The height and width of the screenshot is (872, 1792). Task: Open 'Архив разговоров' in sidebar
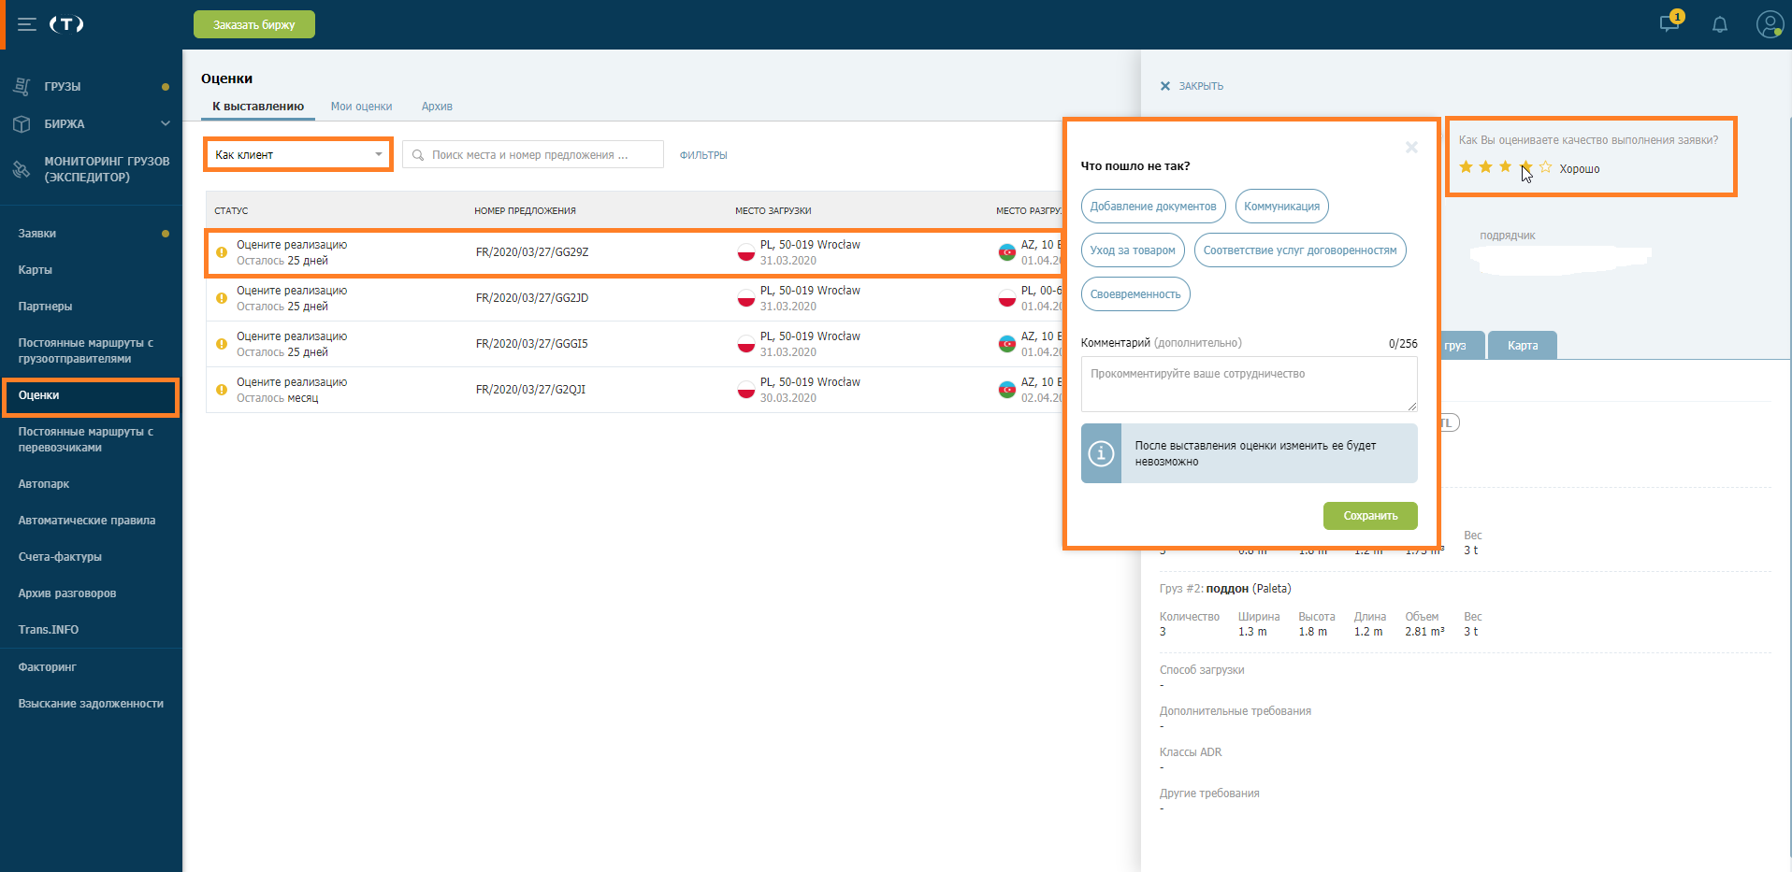67,593
